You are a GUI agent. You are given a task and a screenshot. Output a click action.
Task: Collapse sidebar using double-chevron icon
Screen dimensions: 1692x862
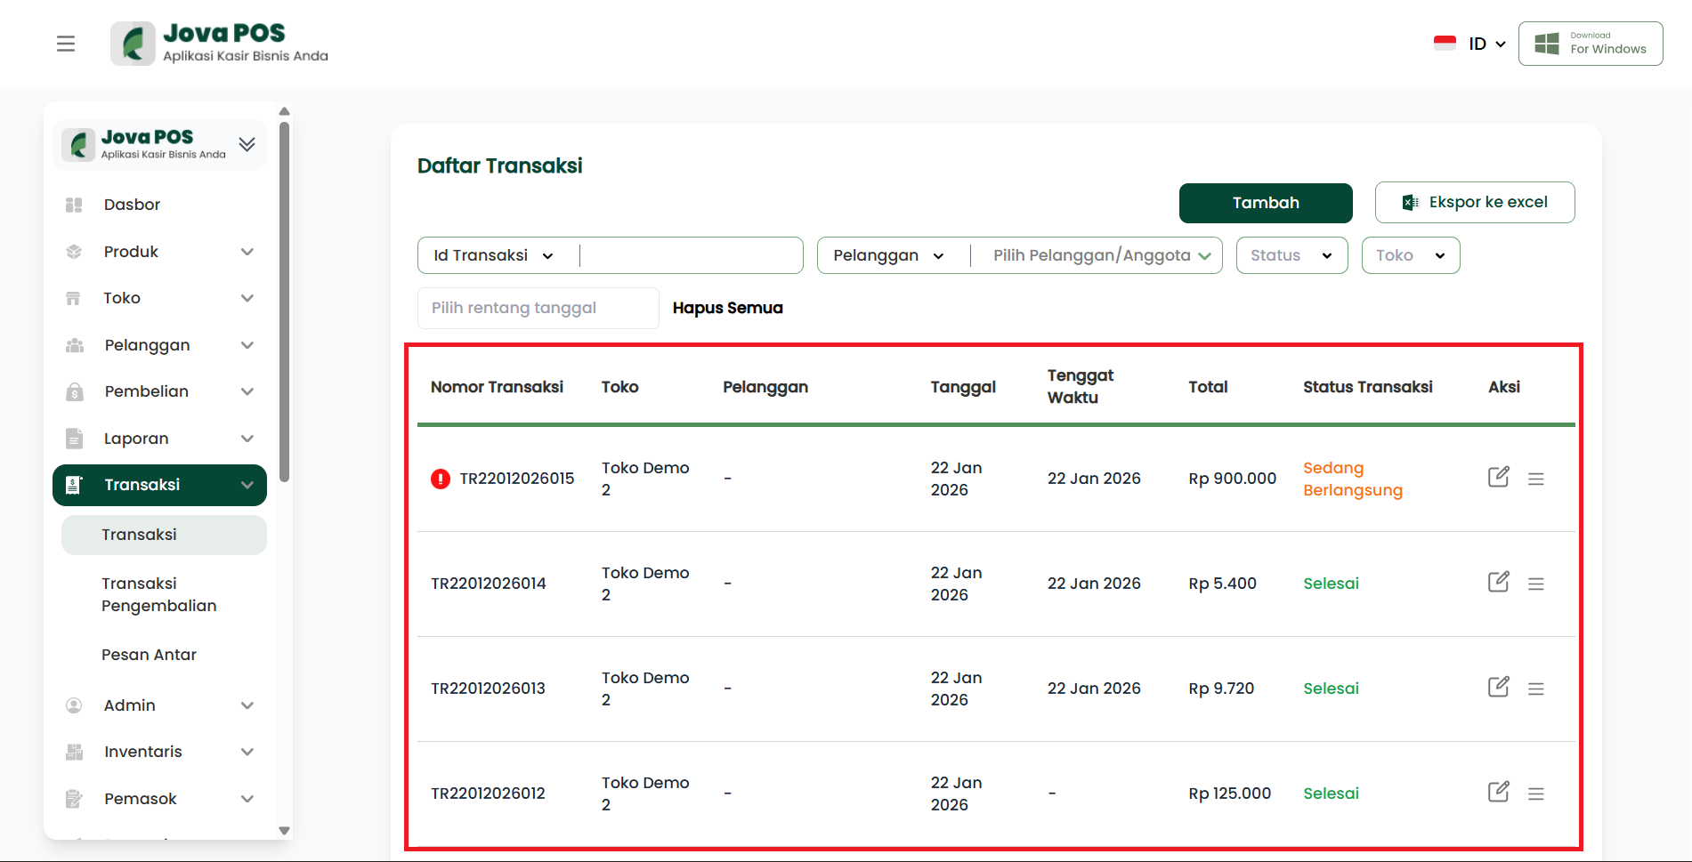coord(247,144)
